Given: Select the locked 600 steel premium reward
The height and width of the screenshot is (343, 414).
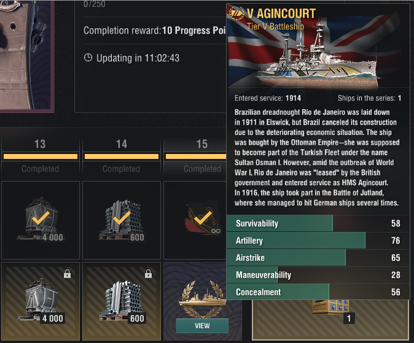Looking at the screenshot, I should pos(122,301).
